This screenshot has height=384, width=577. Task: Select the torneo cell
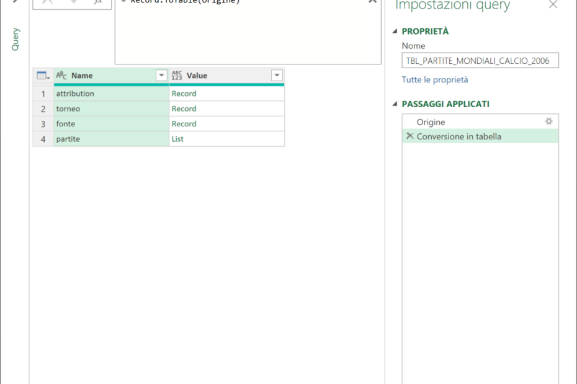click(x=111, y=109)
